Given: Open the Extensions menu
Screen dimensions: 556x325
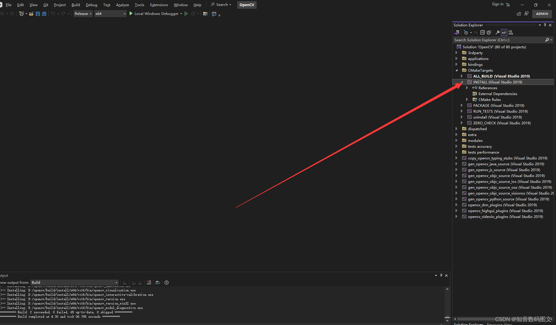Looking at the screenshot, I should coord(159,5).
